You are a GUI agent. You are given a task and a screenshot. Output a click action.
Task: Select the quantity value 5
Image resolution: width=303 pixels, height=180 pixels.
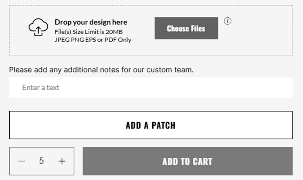pos(41,161)
